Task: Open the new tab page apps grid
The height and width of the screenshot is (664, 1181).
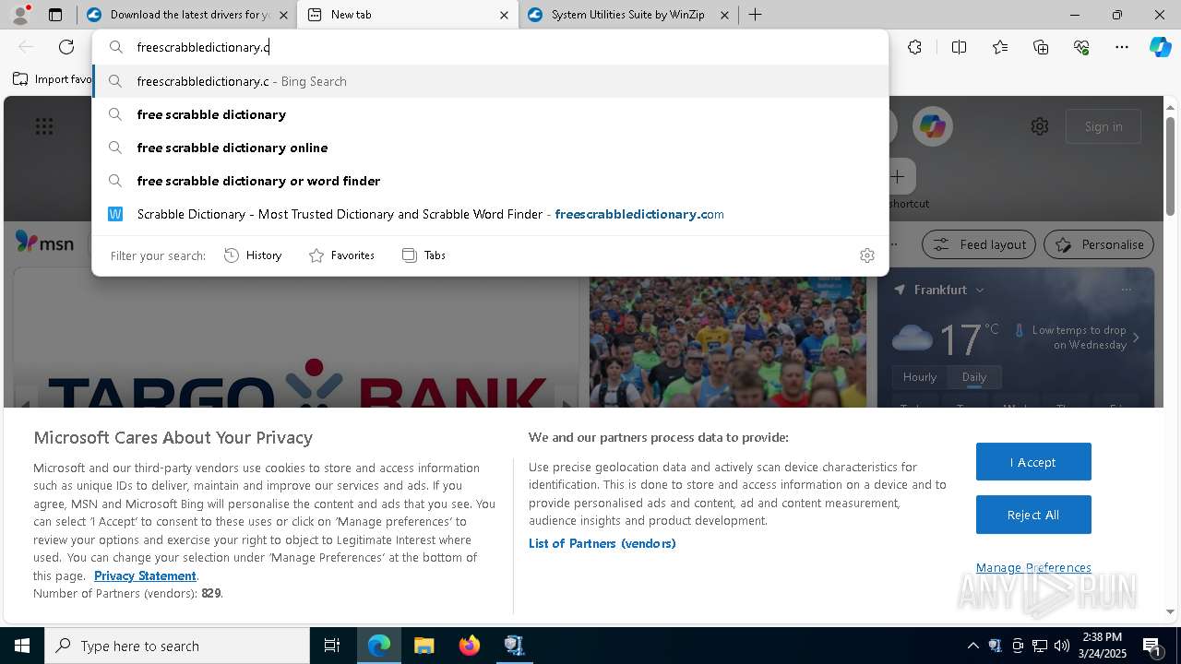Action: coord(44,126)
